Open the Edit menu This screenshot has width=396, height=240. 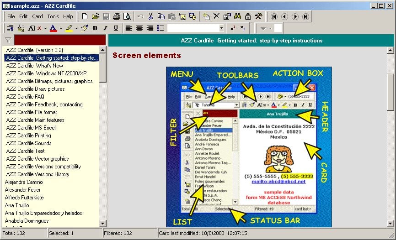[x=23, y=16]
